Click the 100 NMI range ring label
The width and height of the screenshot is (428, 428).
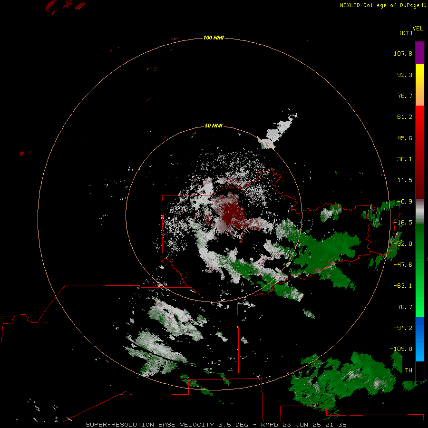pyautogui.click(x=214, y=38)
